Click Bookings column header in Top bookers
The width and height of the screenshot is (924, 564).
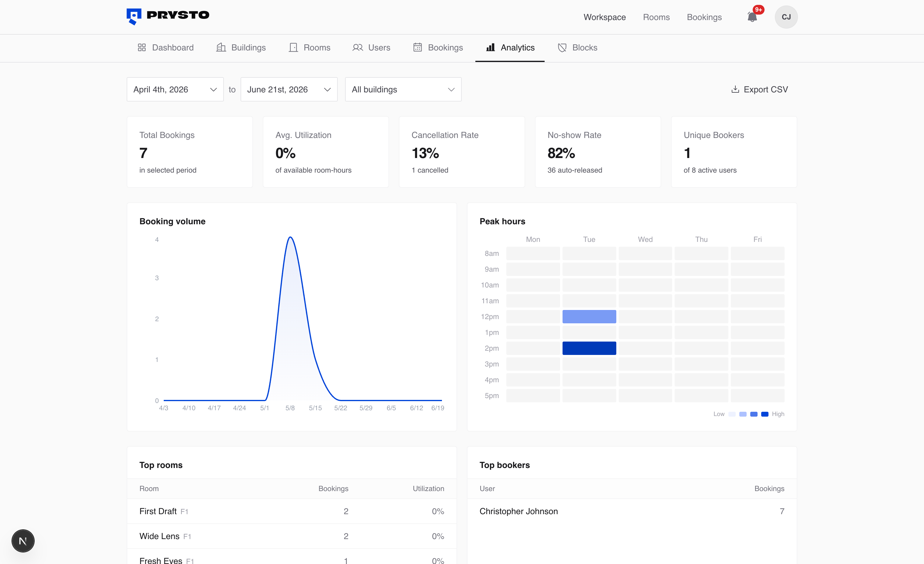click(x=769, y=489)
